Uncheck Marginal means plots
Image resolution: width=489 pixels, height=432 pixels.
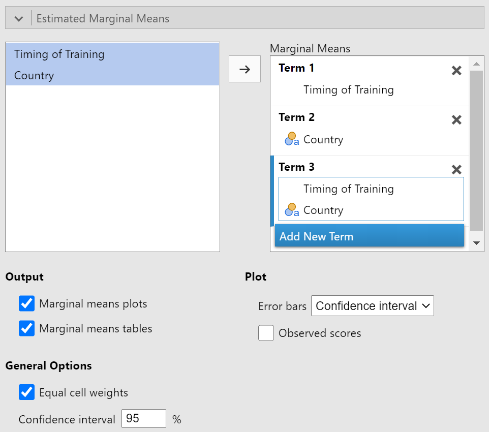(26, 303)
